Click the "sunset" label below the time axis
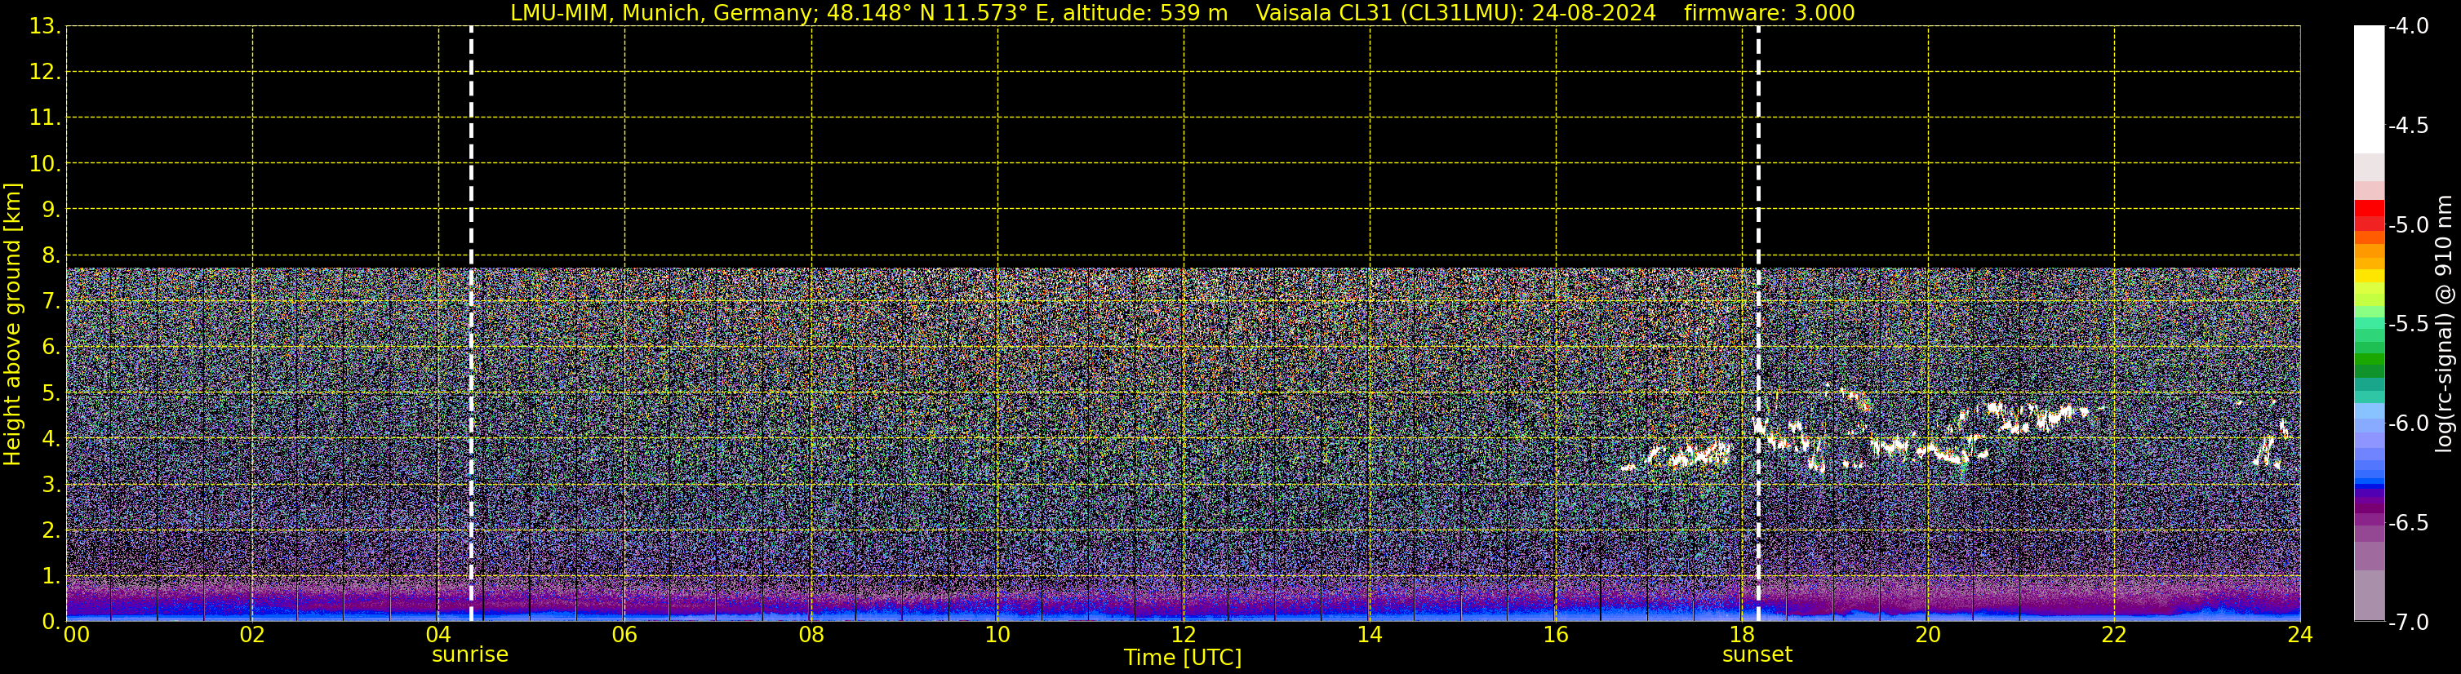Viewport: 2461px width, 674px height. click(x=1757, y=655)
